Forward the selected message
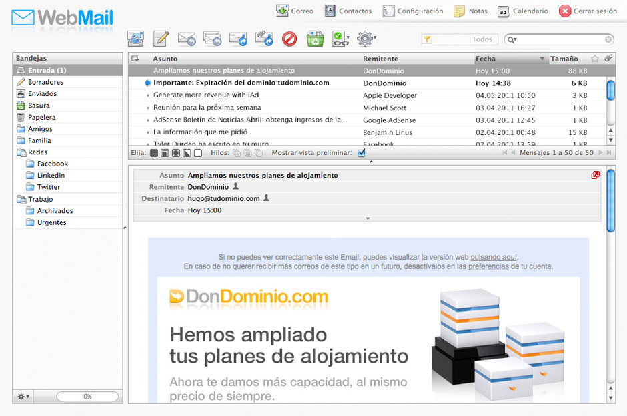Viewport: 627px width, 416px height. [x=238, y=39]
